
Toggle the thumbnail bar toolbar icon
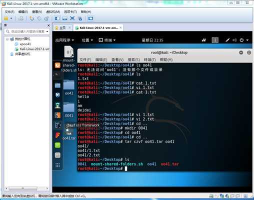tap(65, 18)
